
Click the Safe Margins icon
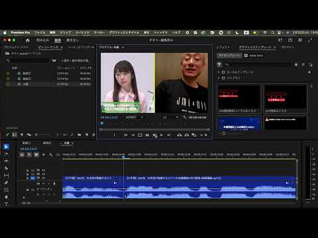click(140, 135)
